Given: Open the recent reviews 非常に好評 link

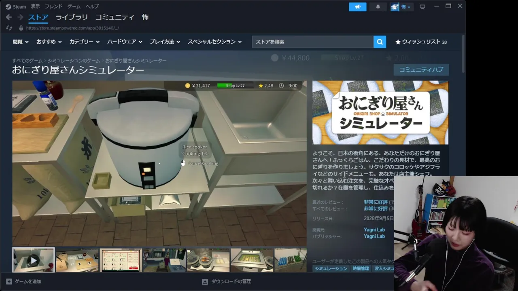Looking at the screenshot, I should tap(376, 202).
